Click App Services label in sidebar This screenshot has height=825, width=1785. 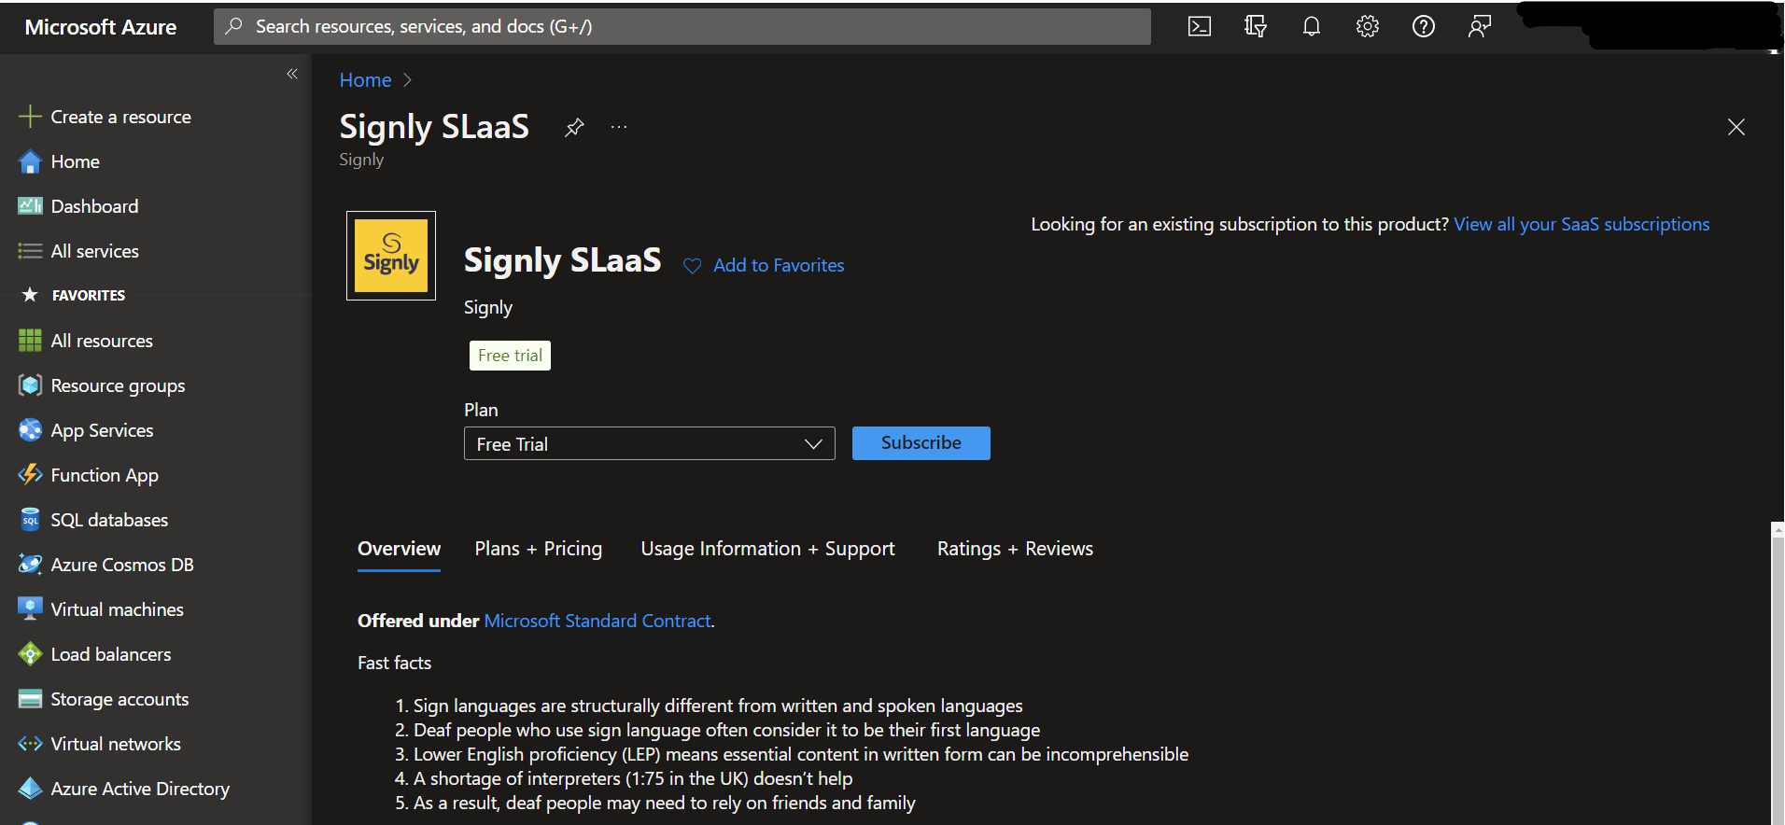pyautogui.click(x=102, y=430)
